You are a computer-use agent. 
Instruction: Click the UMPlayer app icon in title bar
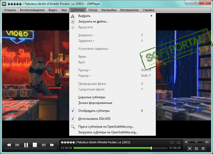(x=4, y=4)
